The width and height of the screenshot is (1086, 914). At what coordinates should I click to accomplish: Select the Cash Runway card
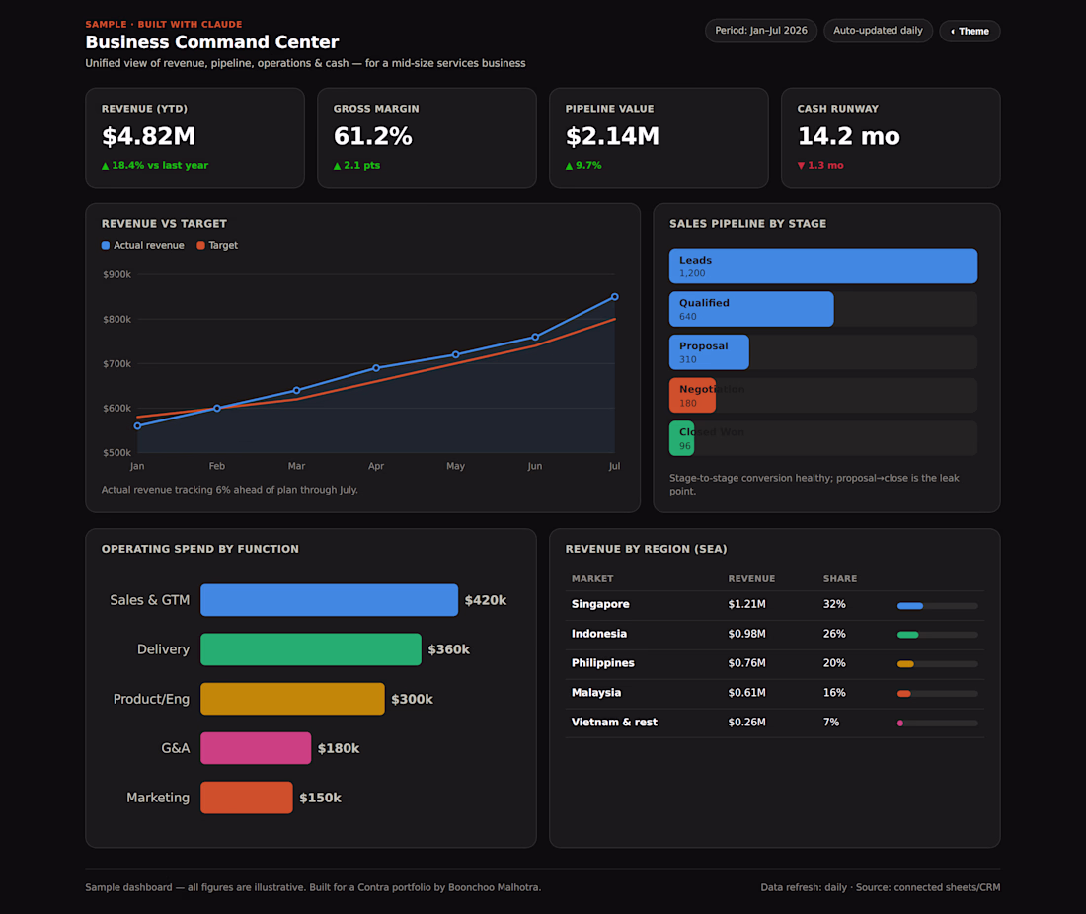click(891, 137)
